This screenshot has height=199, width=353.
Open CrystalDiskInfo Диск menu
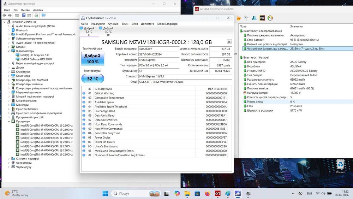[x=134, y=24]
